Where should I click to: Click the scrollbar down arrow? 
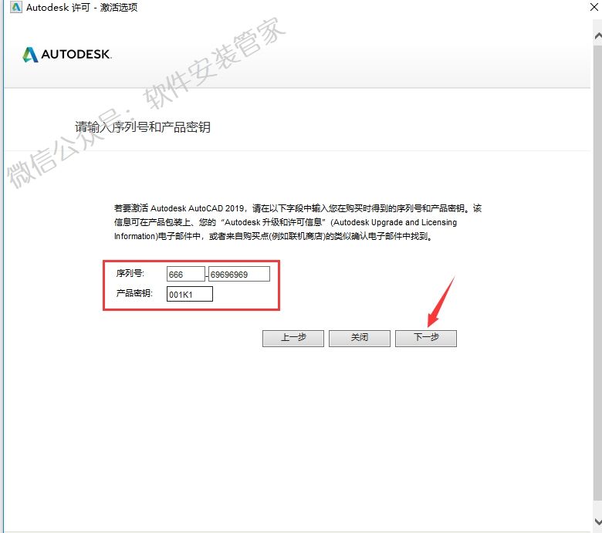click(x=598, y=521)
